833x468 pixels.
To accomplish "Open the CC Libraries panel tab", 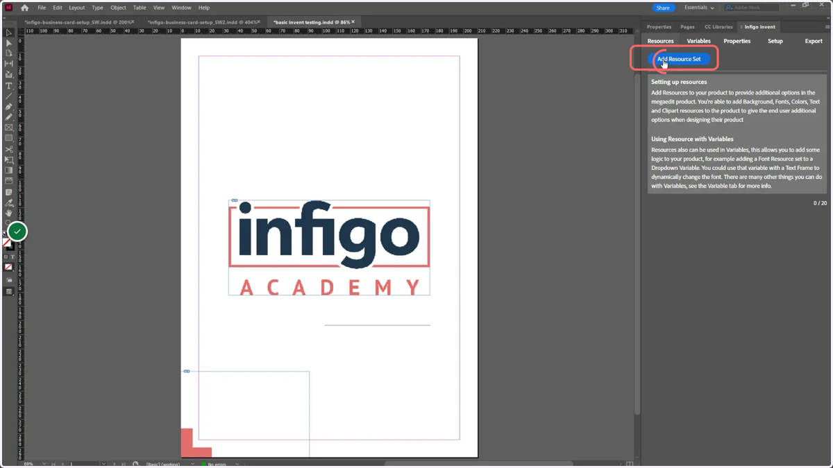I will click(x=718, y=27).
